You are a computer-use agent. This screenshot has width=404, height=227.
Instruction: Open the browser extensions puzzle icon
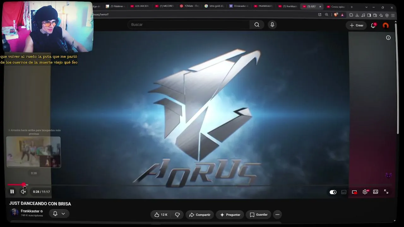(x=351, y=15)
